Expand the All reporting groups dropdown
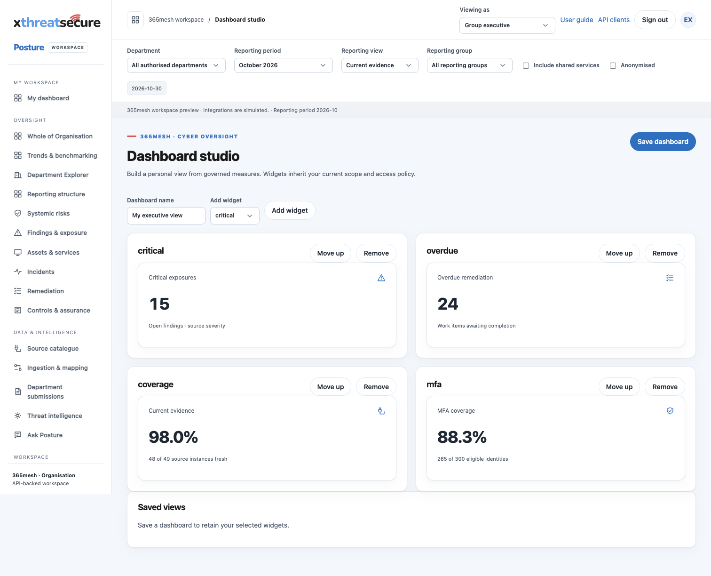The image size is (711, 576). coord(469,65)
